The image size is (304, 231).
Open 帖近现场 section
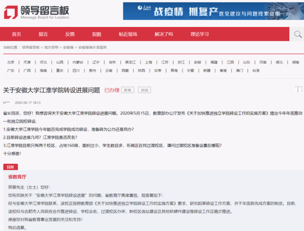pyautogui.click(x=128, y=34)
